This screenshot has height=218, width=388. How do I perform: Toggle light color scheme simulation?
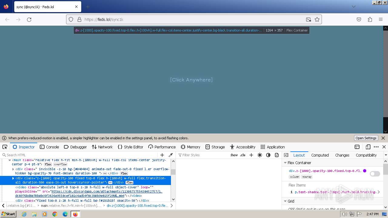pyautogui.click(x=260, y=155)
